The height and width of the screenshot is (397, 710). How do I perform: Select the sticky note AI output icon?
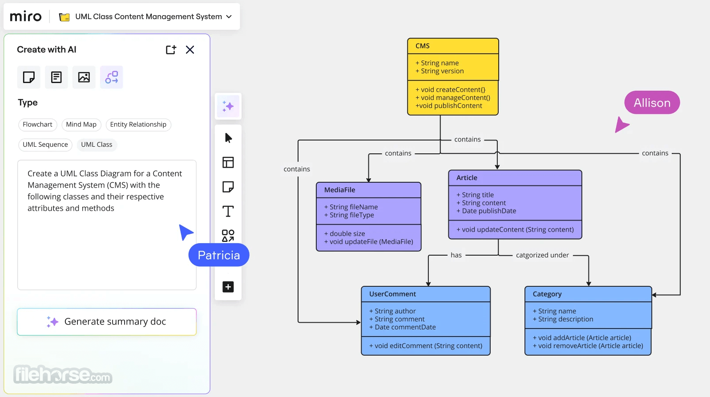coord(29,77)
